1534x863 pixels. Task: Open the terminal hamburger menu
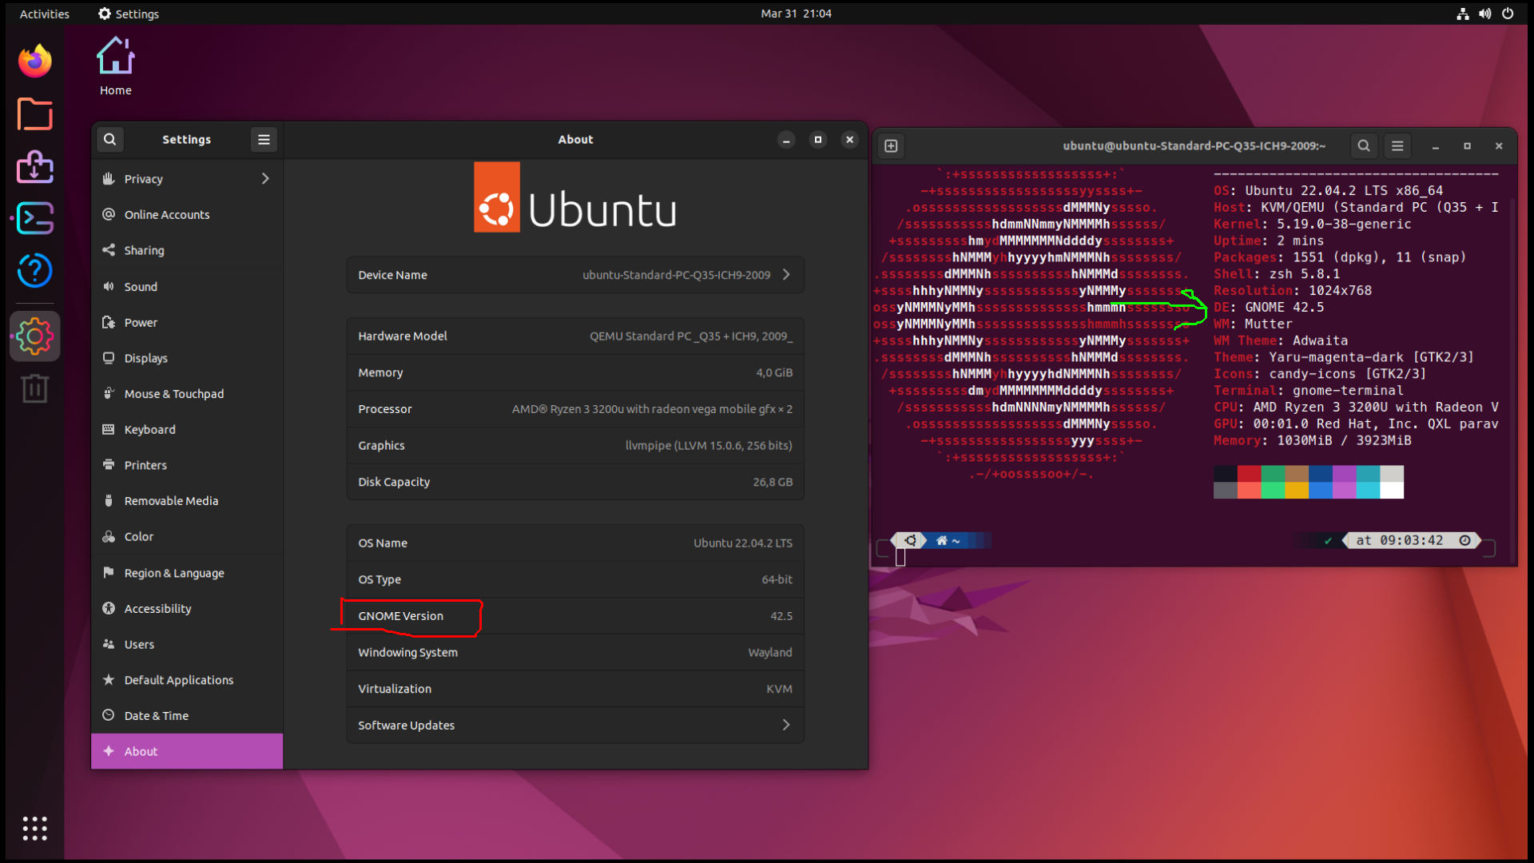[1397, 146]
